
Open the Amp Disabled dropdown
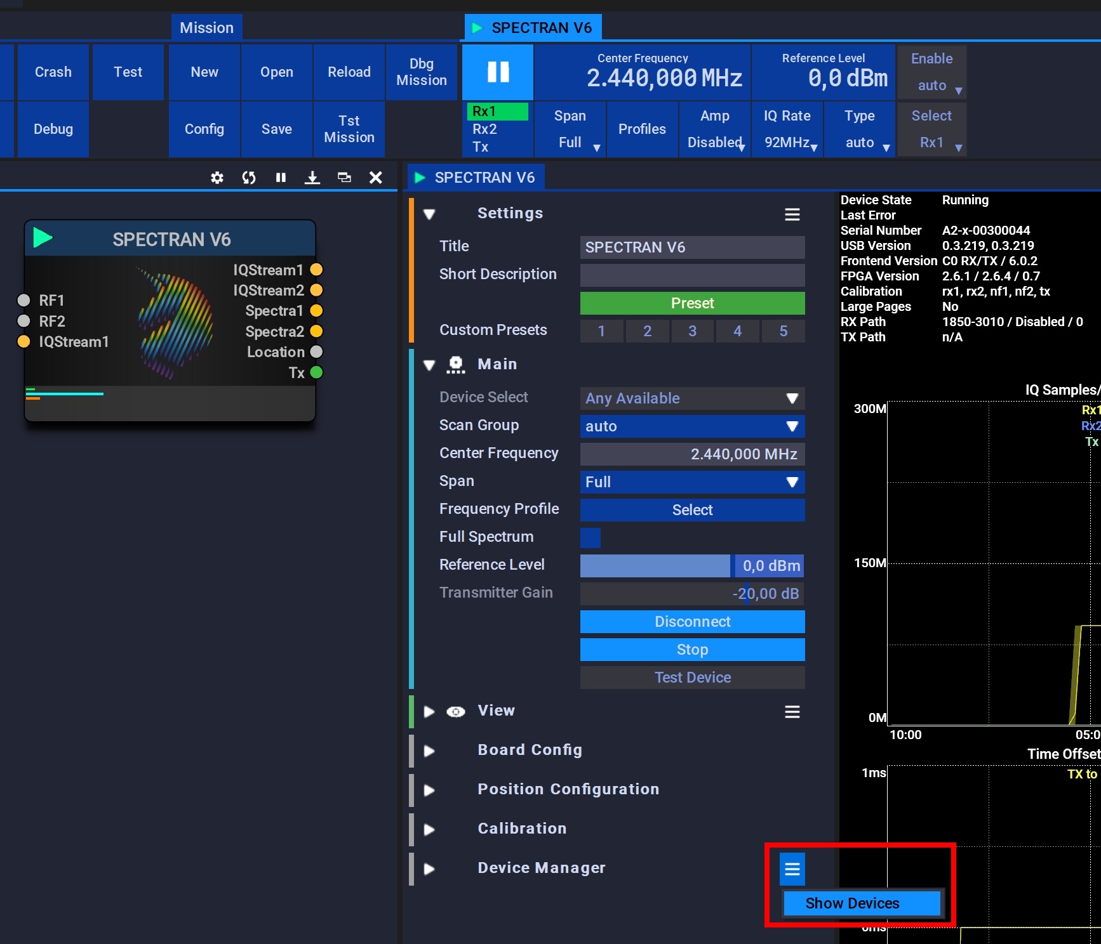tap(715, 129)
